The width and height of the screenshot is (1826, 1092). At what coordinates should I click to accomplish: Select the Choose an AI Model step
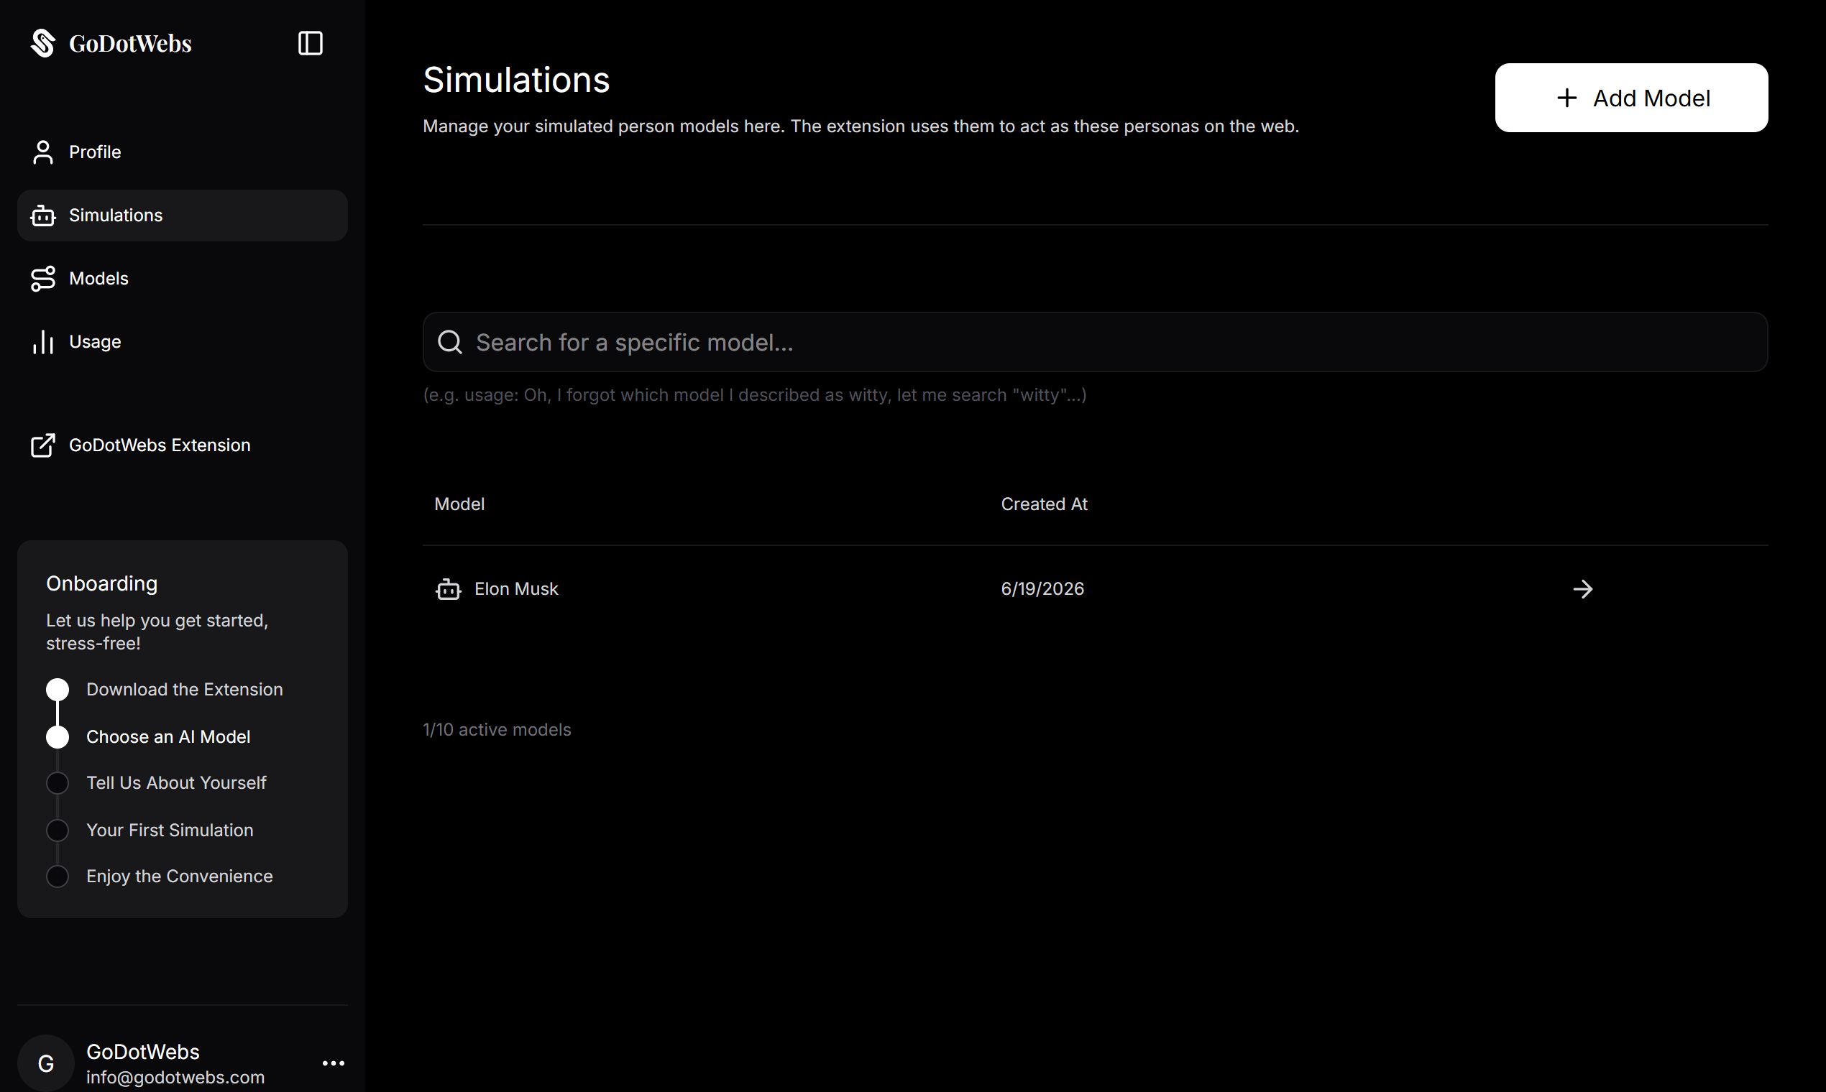pyautogui.click(x=168, y=736)
